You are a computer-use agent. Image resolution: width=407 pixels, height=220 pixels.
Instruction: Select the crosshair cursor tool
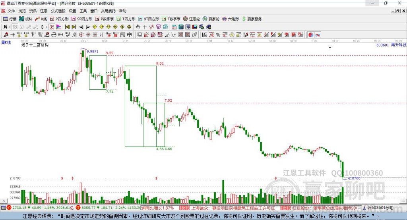[145, 27]
